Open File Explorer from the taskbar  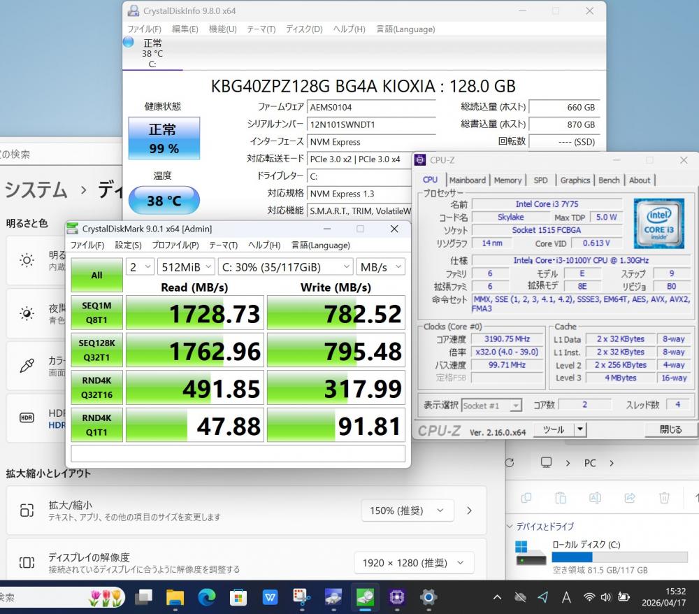click(x=175, y=597)
